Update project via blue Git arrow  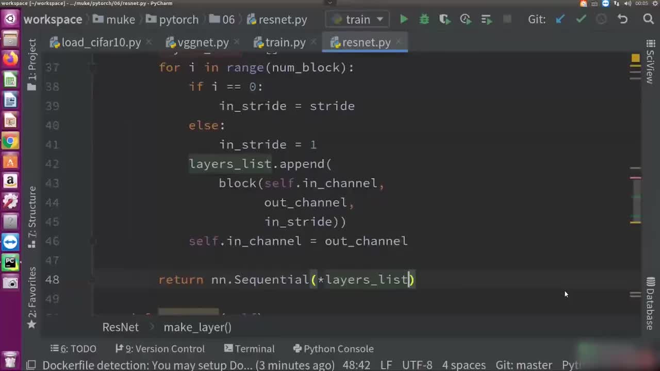[x=560, y=20]
